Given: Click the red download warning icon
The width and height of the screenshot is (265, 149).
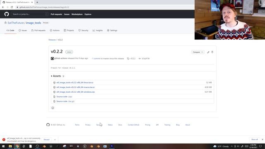Looking at the screenshot, I should pyautogui.click(x=4, y=139).
